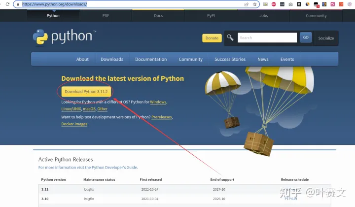Screen dimensions: 355x207
Task: Click the share page icon in address bar
Action: [247, 4]
